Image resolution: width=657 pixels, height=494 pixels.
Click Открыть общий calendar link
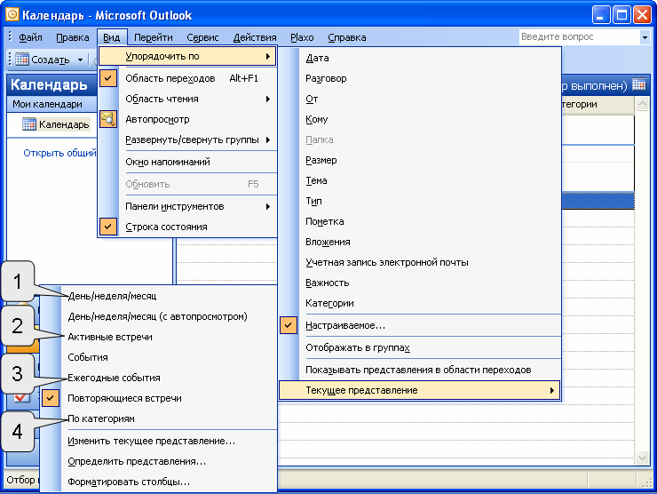click(x=59, y=153)
